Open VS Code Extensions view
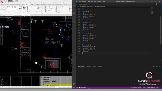Image resolution: width=162 pixels, height=91 pixels. click(x=74, y=22)
